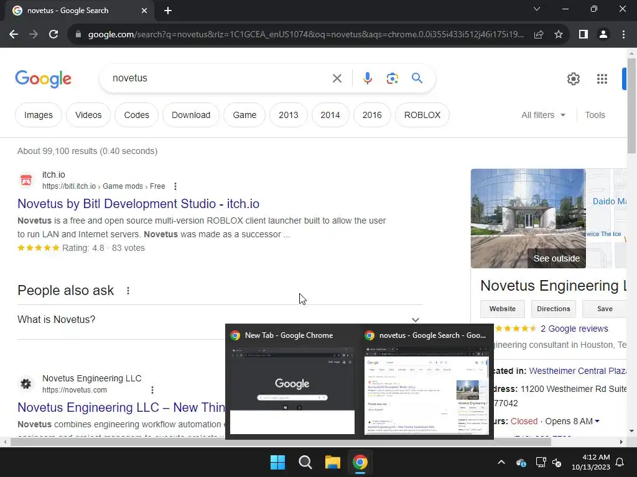Filter results by Videos
Viewport: 637px width, 477px height.
tap(88, 115)
